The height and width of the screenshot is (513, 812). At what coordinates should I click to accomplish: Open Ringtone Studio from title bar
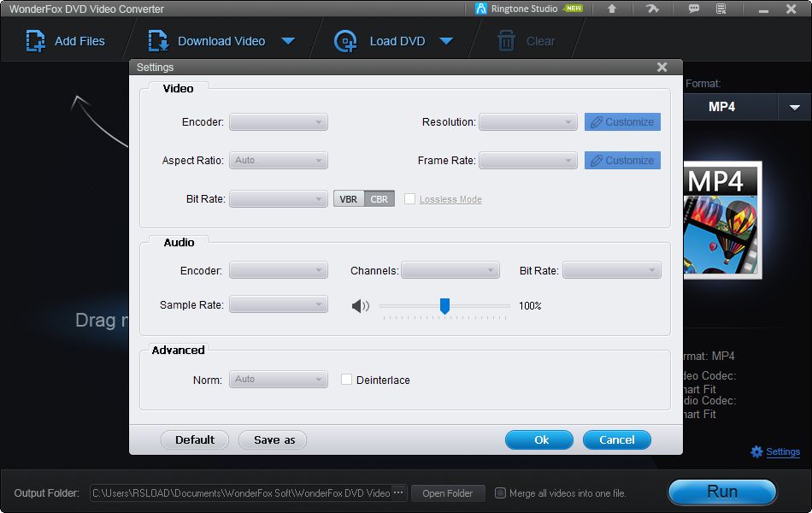(x=529, y=9)
